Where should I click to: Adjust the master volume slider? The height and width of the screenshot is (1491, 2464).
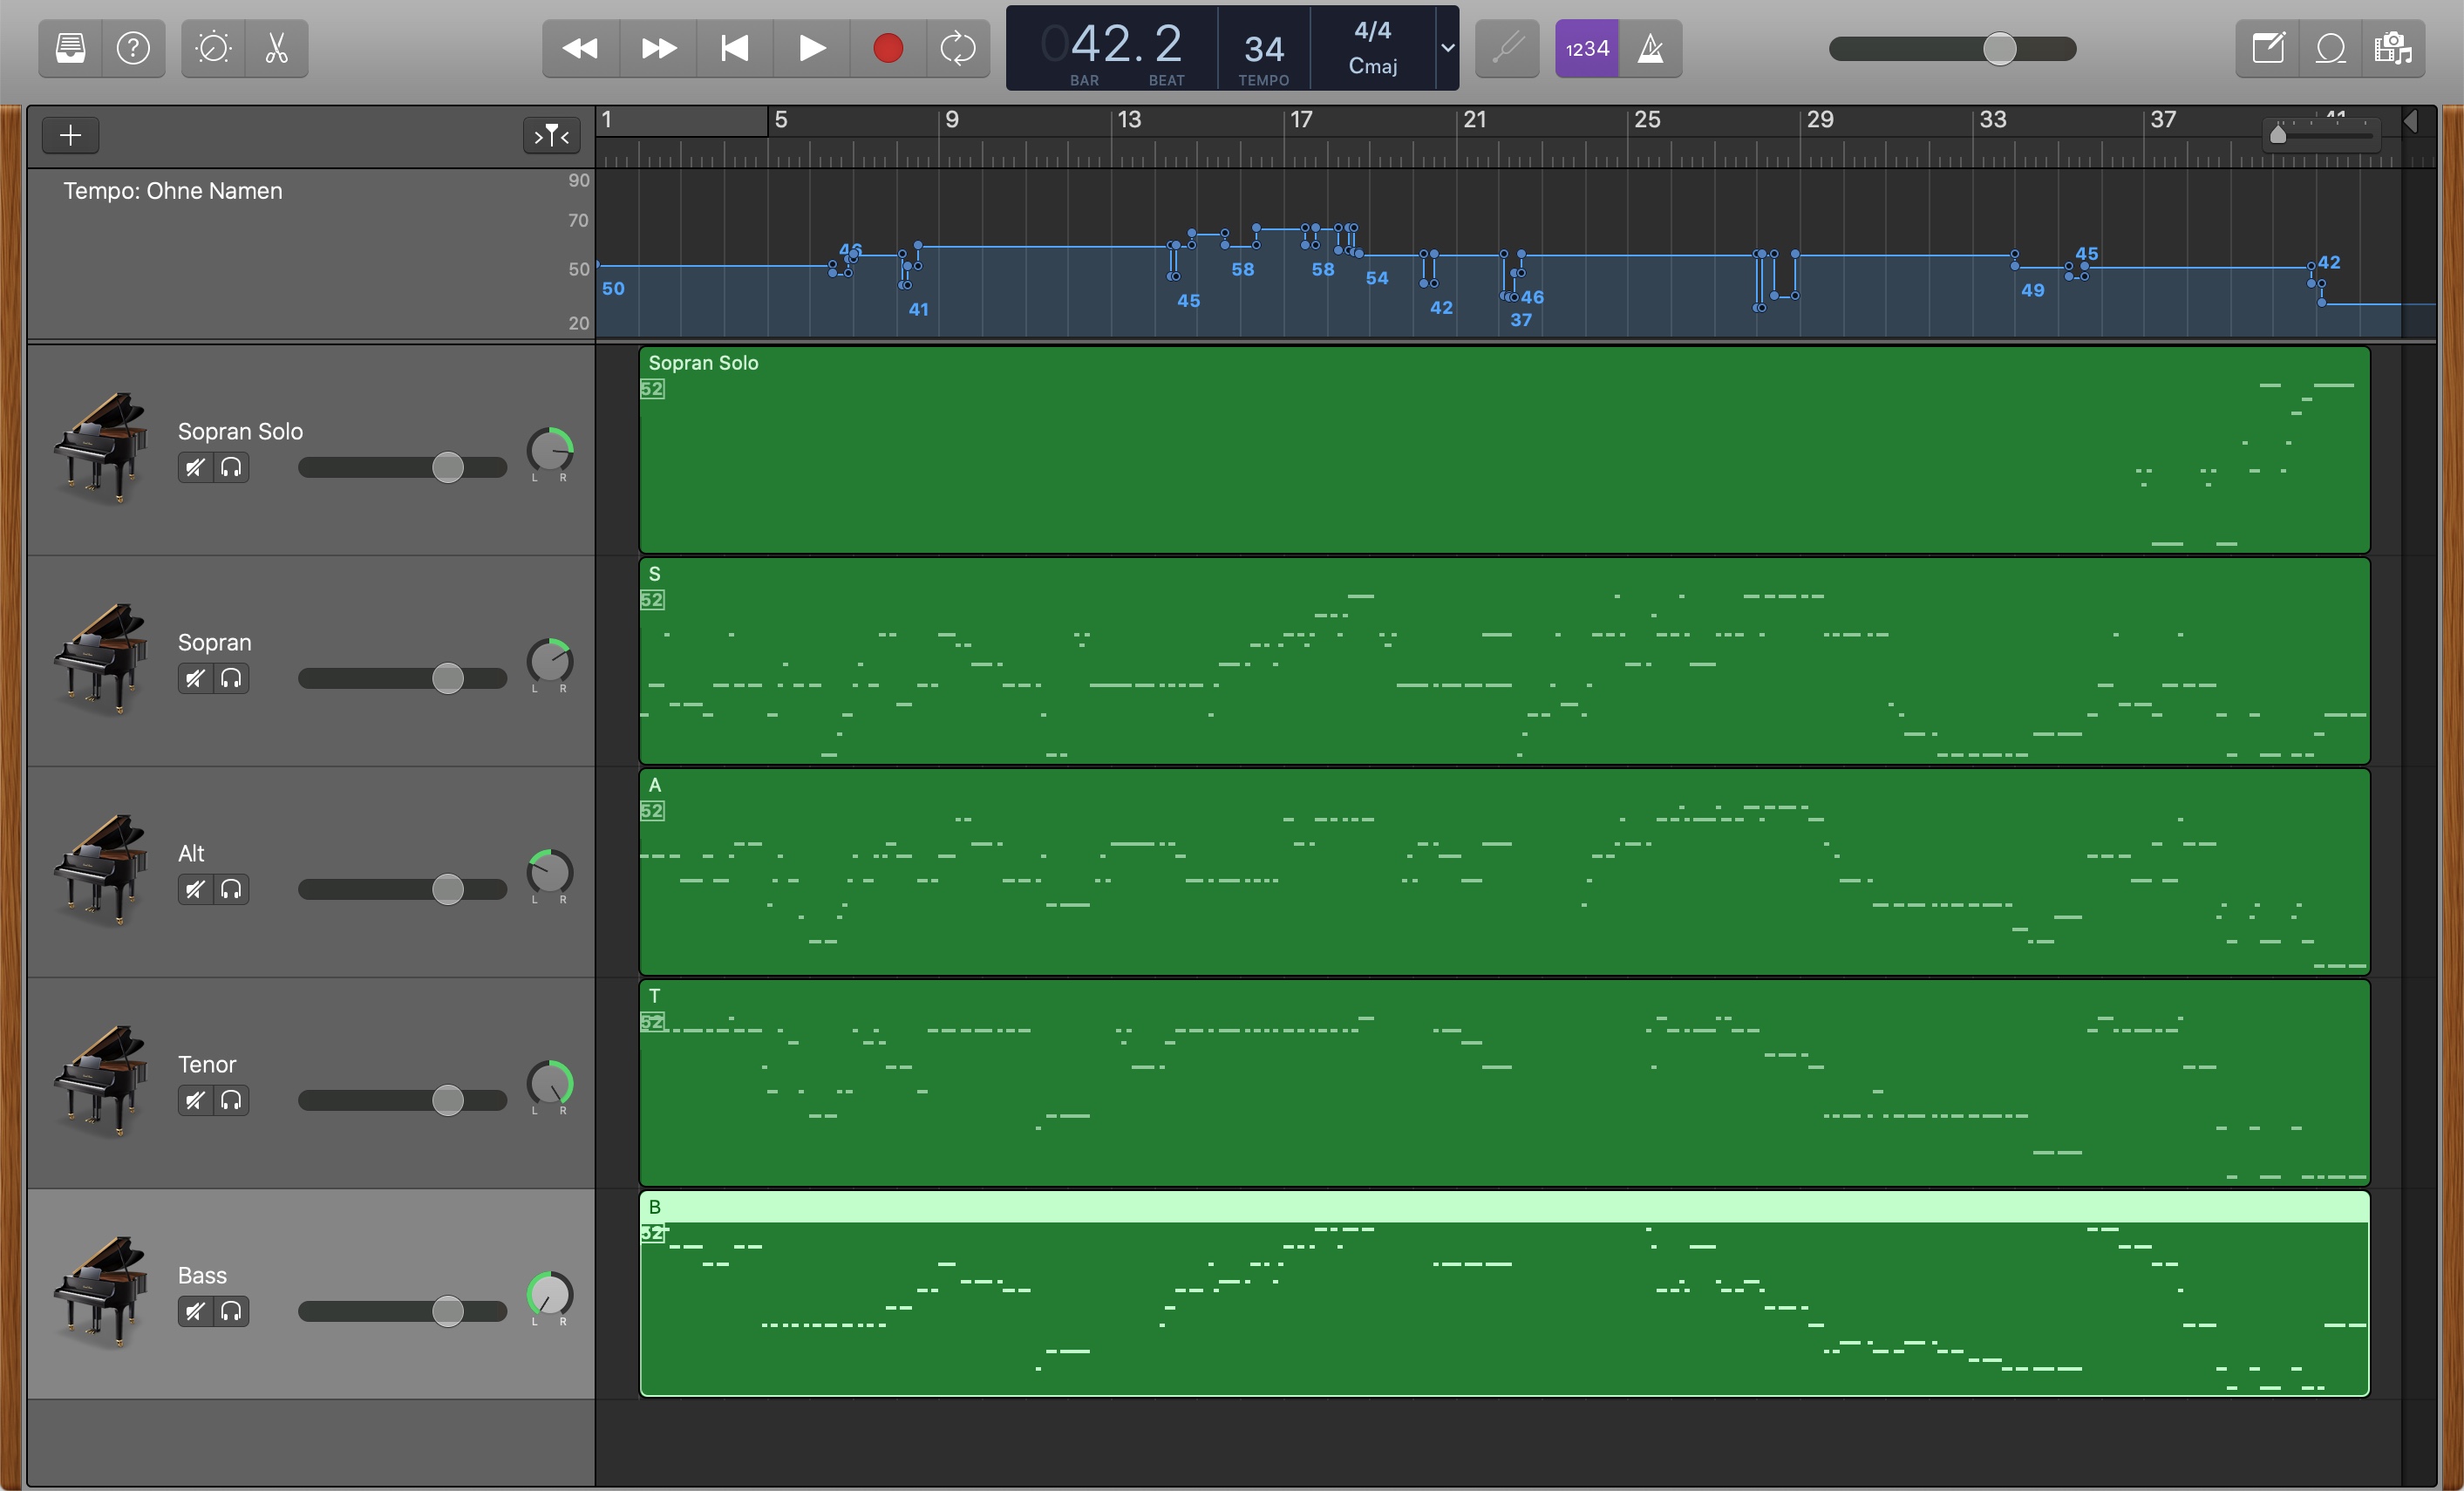click(1998, 48)
